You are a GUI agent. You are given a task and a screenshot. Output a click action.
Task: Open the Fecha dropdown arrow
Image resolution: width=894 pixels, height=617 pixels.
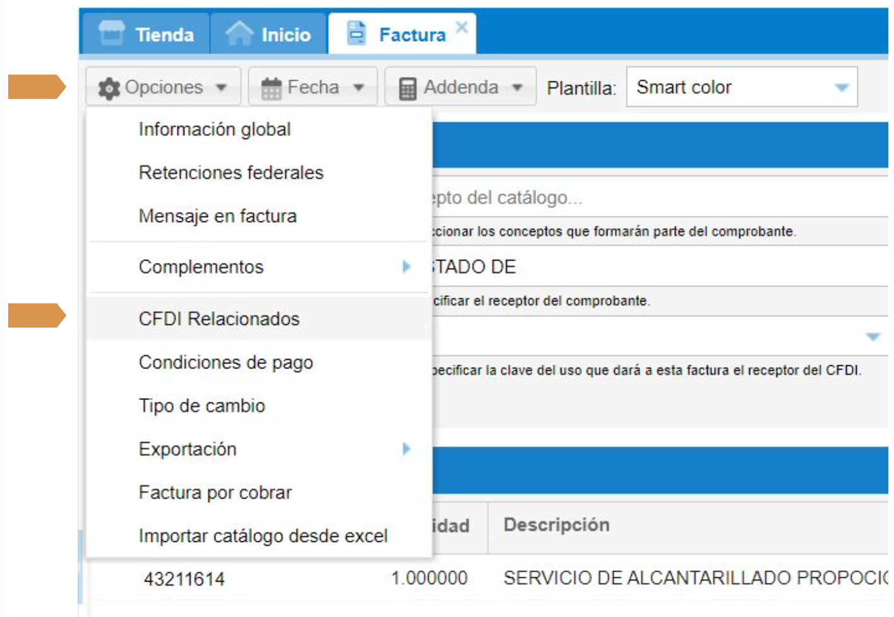click(x=359, y=88)
